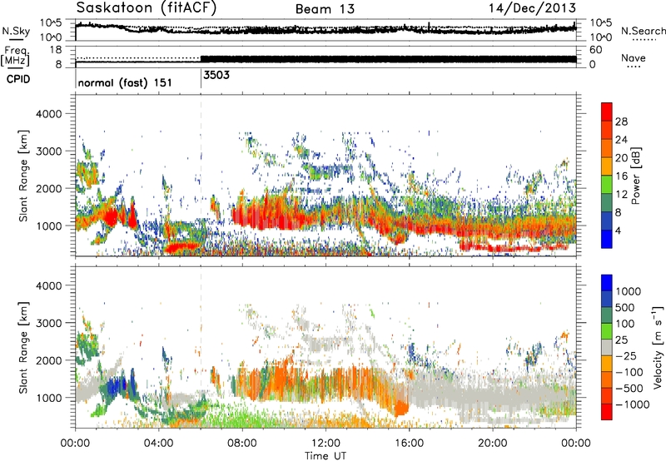Screen dimensions: 666x461
Task: Pick the bright blue top Velocity colorbar segment
Action: (x=607, y=283)
